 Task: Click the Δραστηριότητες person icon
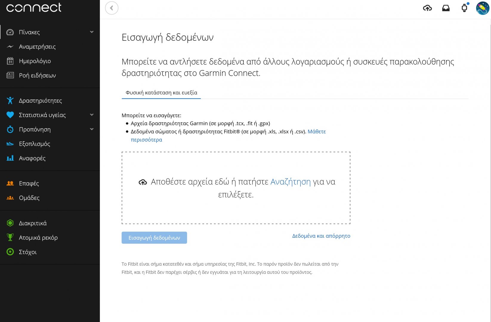tap(10, 100)
